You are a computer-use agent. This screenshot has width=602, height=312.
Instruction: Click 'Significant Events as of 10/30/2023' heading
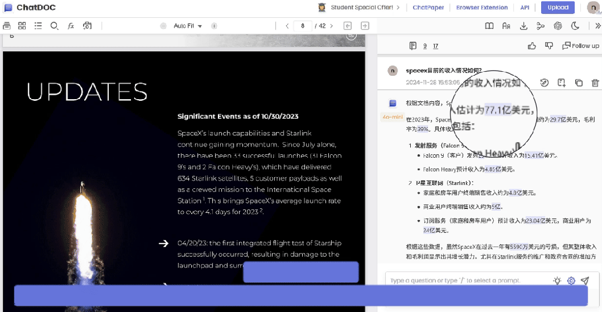pos(237,116)
